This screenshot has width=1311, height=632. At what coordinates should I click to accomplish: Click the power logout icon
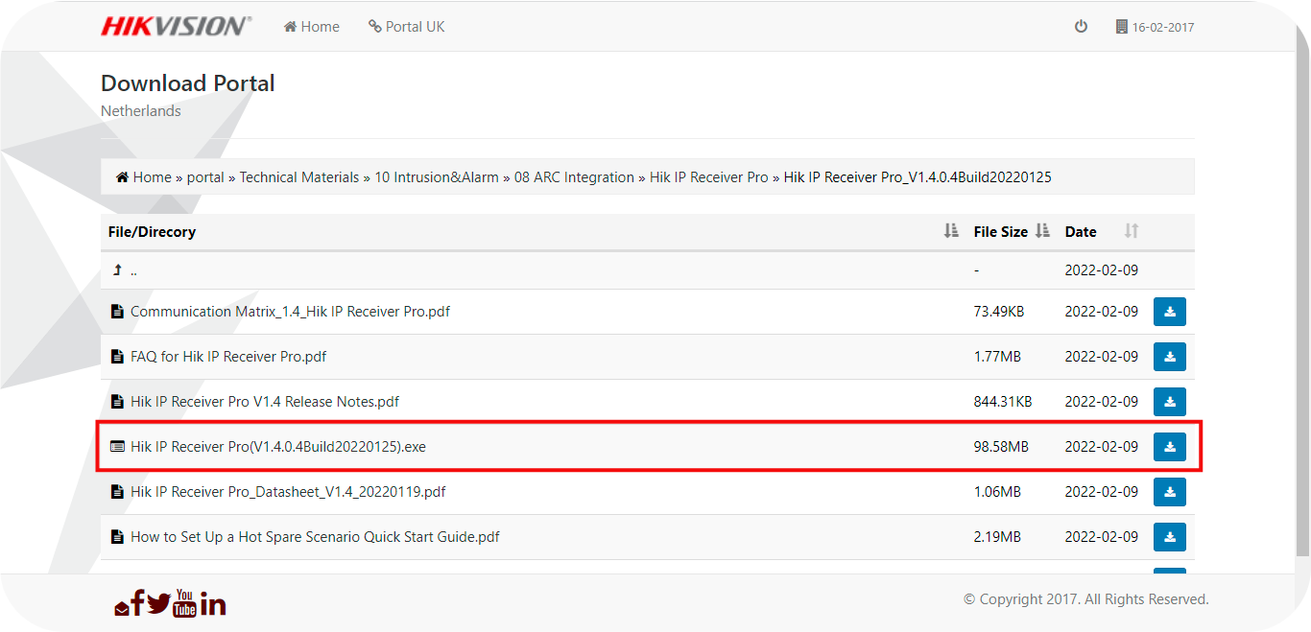(1081, 27)
